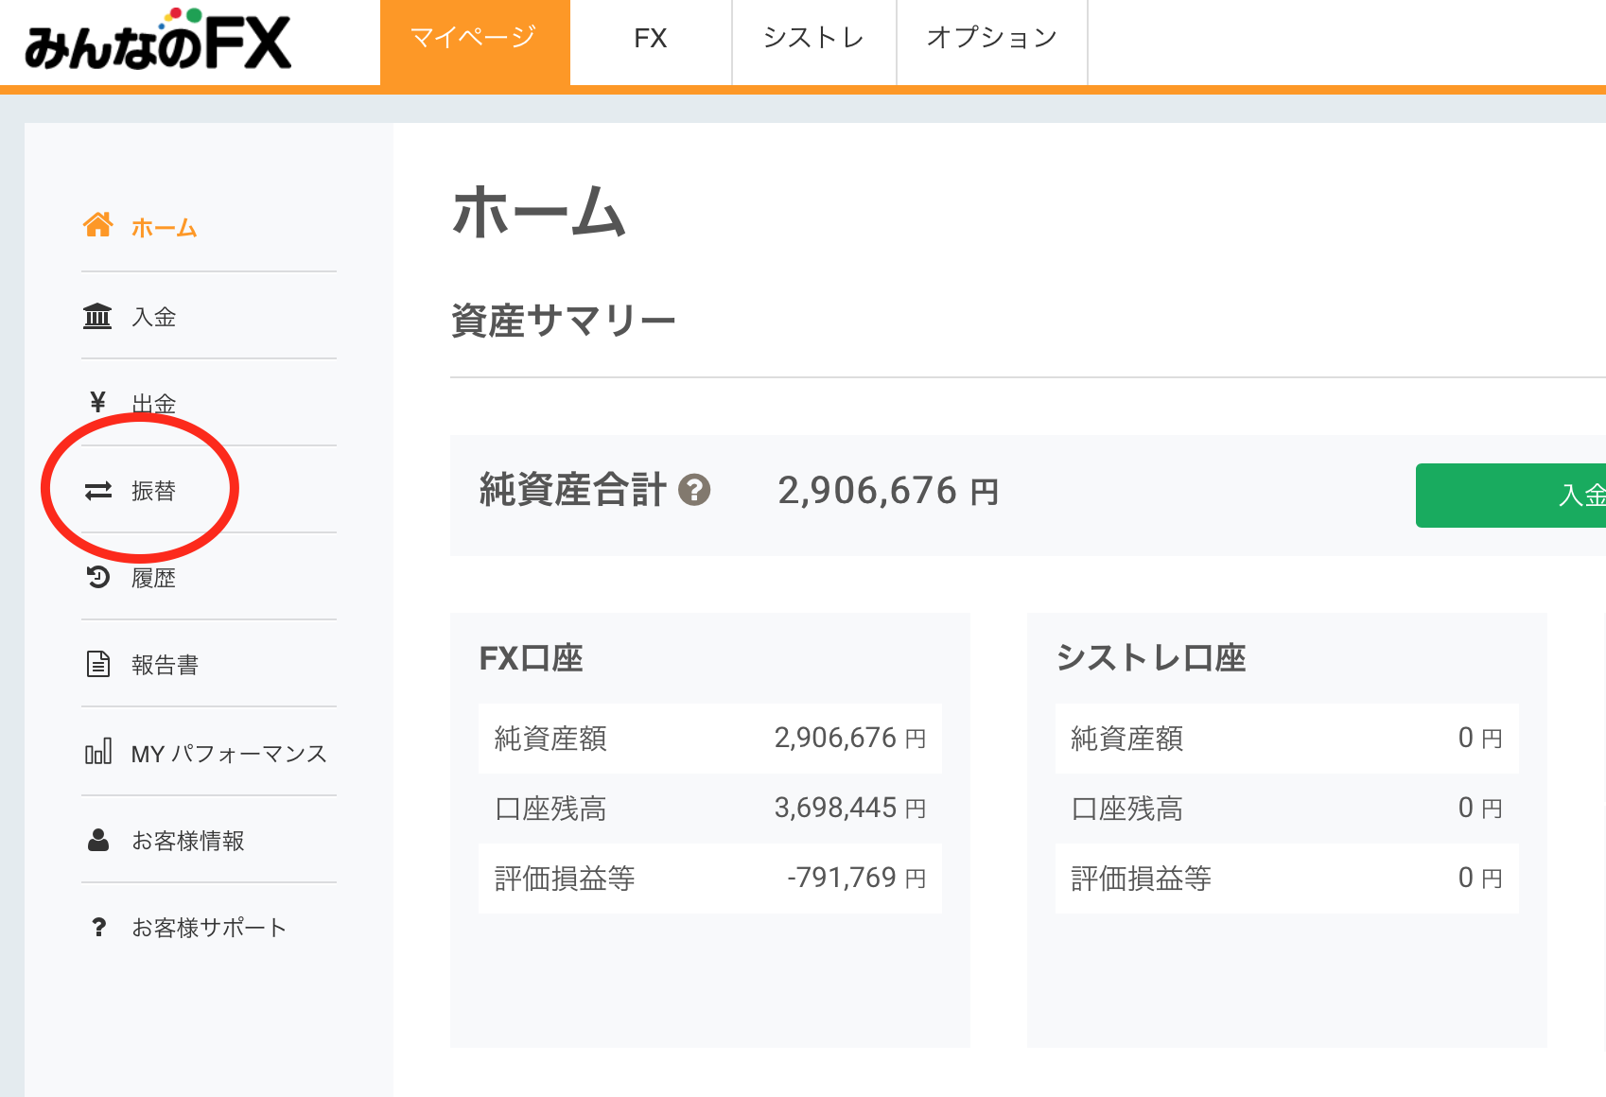The width and height of the screenshot is (1606, 1097).
Task: Click the FX口座 card heading
Action: tap(531, 658)
